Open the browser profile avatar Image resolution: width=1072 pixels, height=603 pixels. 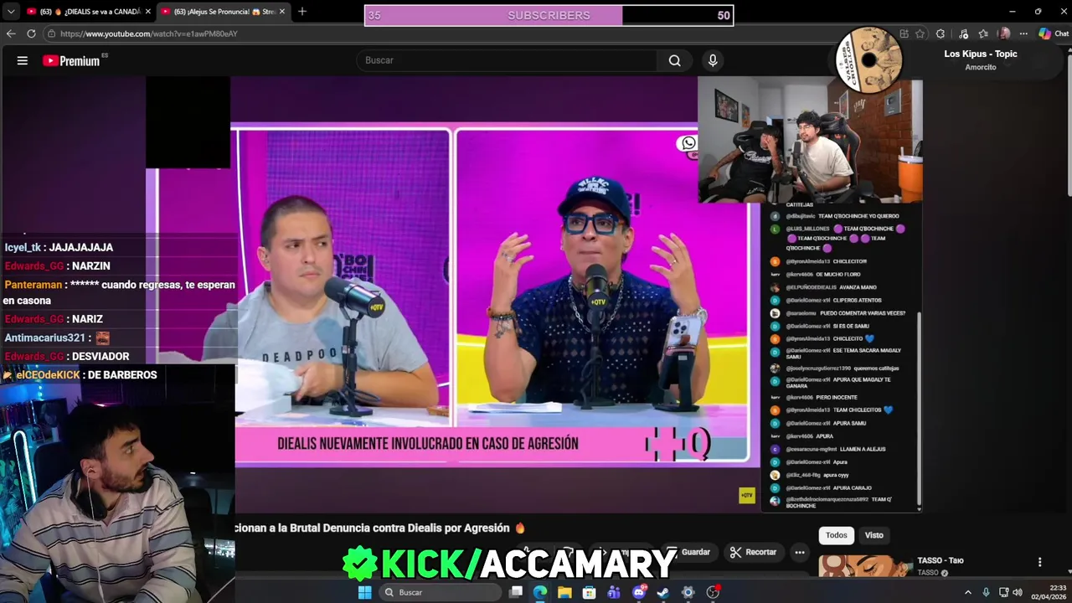(1004, 33)
